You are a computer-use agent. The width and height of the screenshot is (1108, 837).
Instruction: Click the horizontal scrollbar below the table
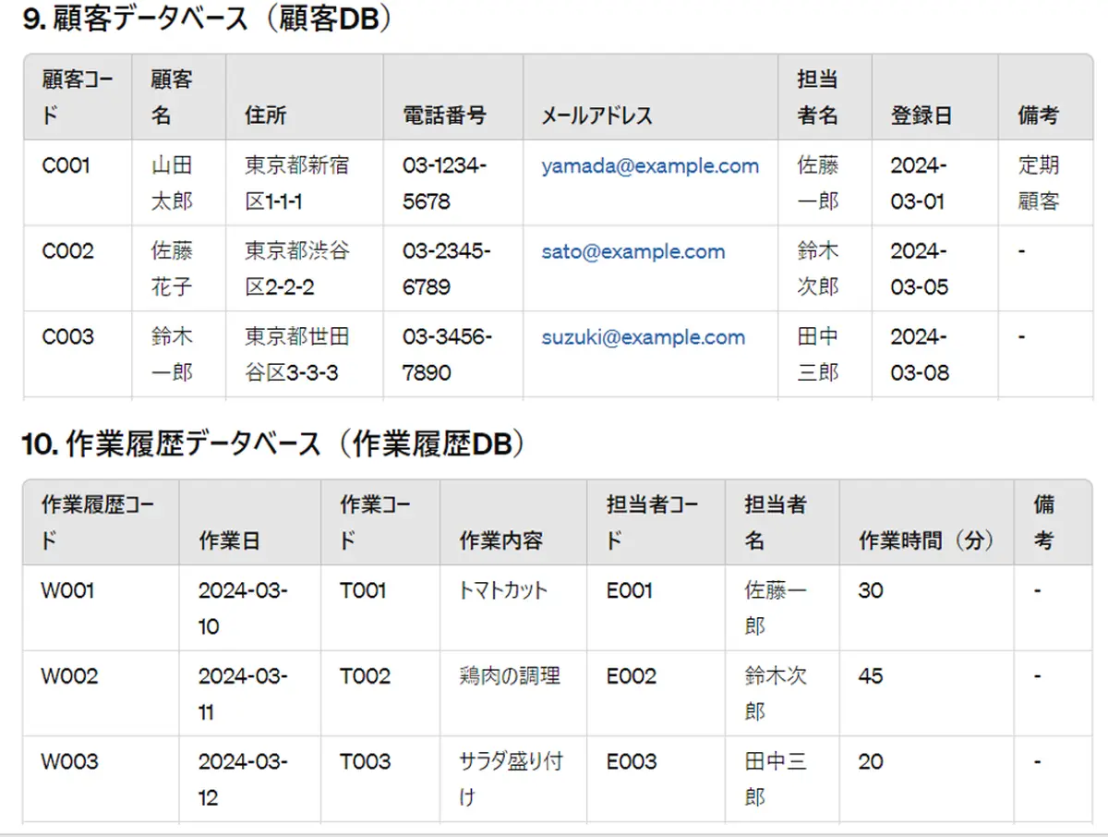(554, 832)
